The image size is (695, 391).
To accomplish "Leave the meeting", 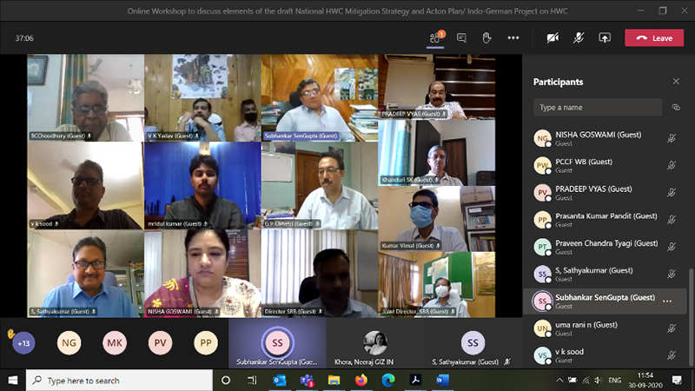I will click(x=654, y=38).
